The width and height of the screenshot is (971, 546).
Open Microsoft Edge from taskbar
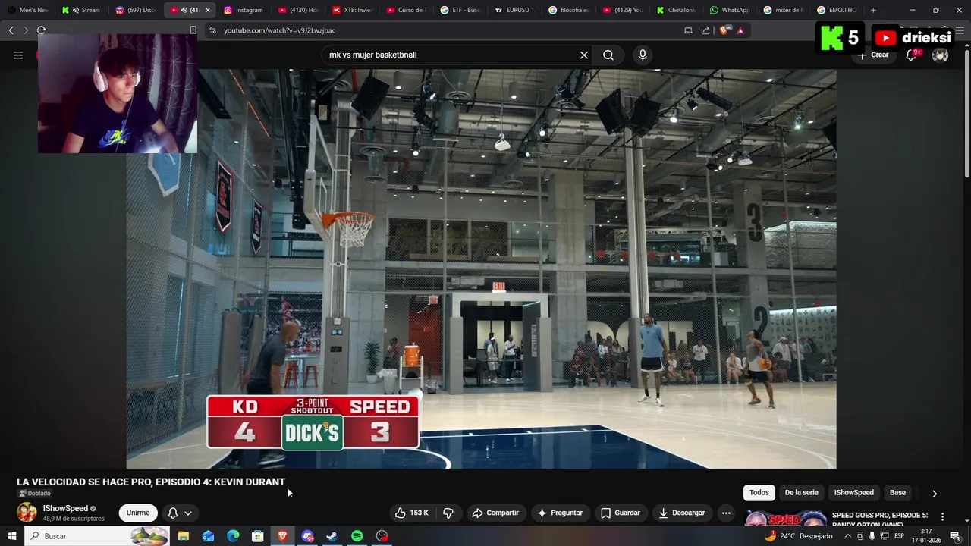233,536
